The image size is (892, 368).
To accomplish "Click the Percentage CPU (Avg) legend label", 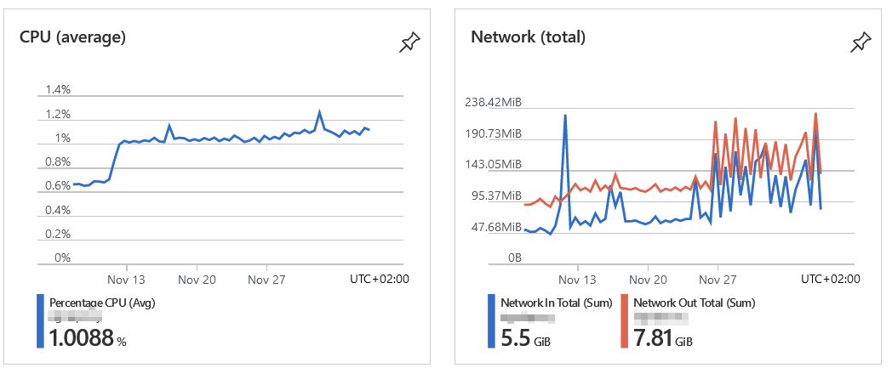I will tap(102, 303).
